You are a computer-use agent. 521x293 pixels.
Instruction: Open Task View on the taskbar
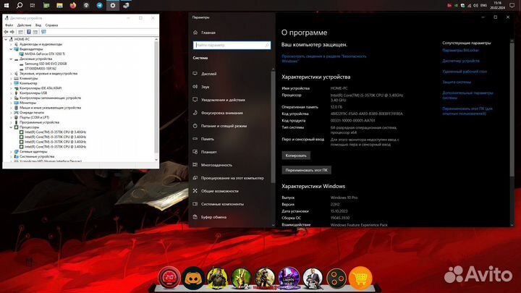[33, 5]
